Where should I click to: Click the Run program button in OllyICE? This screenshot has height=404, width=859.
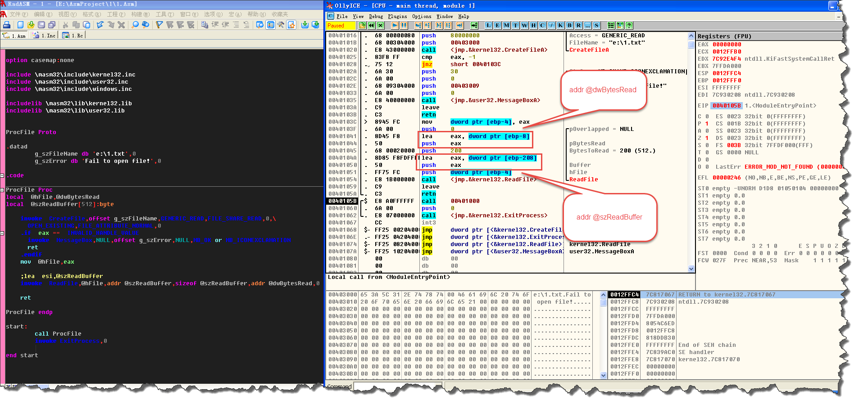pyautogui.click(x=395, y=26)
